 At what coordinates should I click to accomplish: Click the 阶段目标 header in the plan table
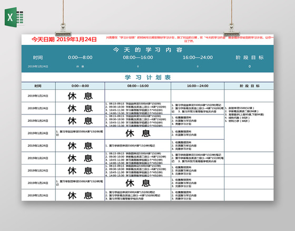click(x=249, y=86)
